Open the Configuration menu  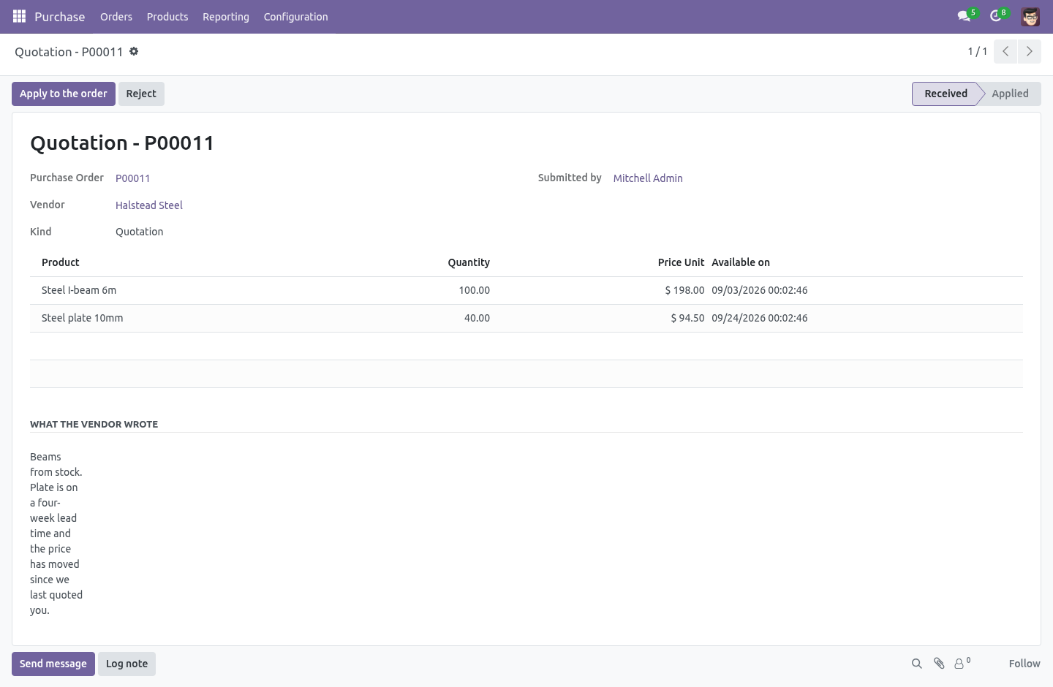(x=295, y=16)
